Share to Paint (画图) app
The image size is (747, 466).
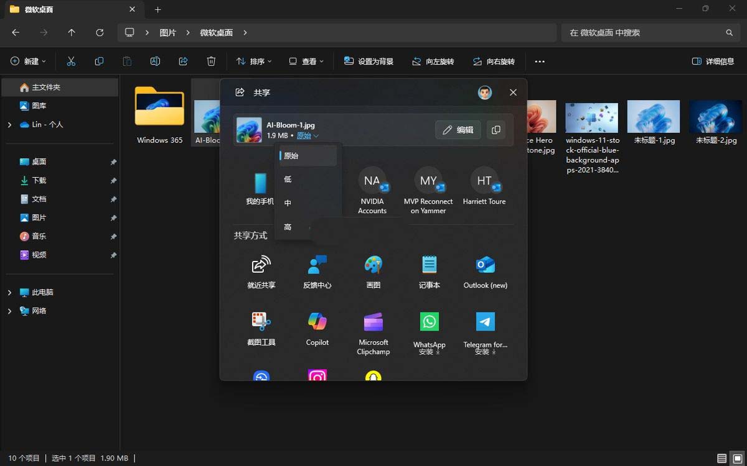374,272
